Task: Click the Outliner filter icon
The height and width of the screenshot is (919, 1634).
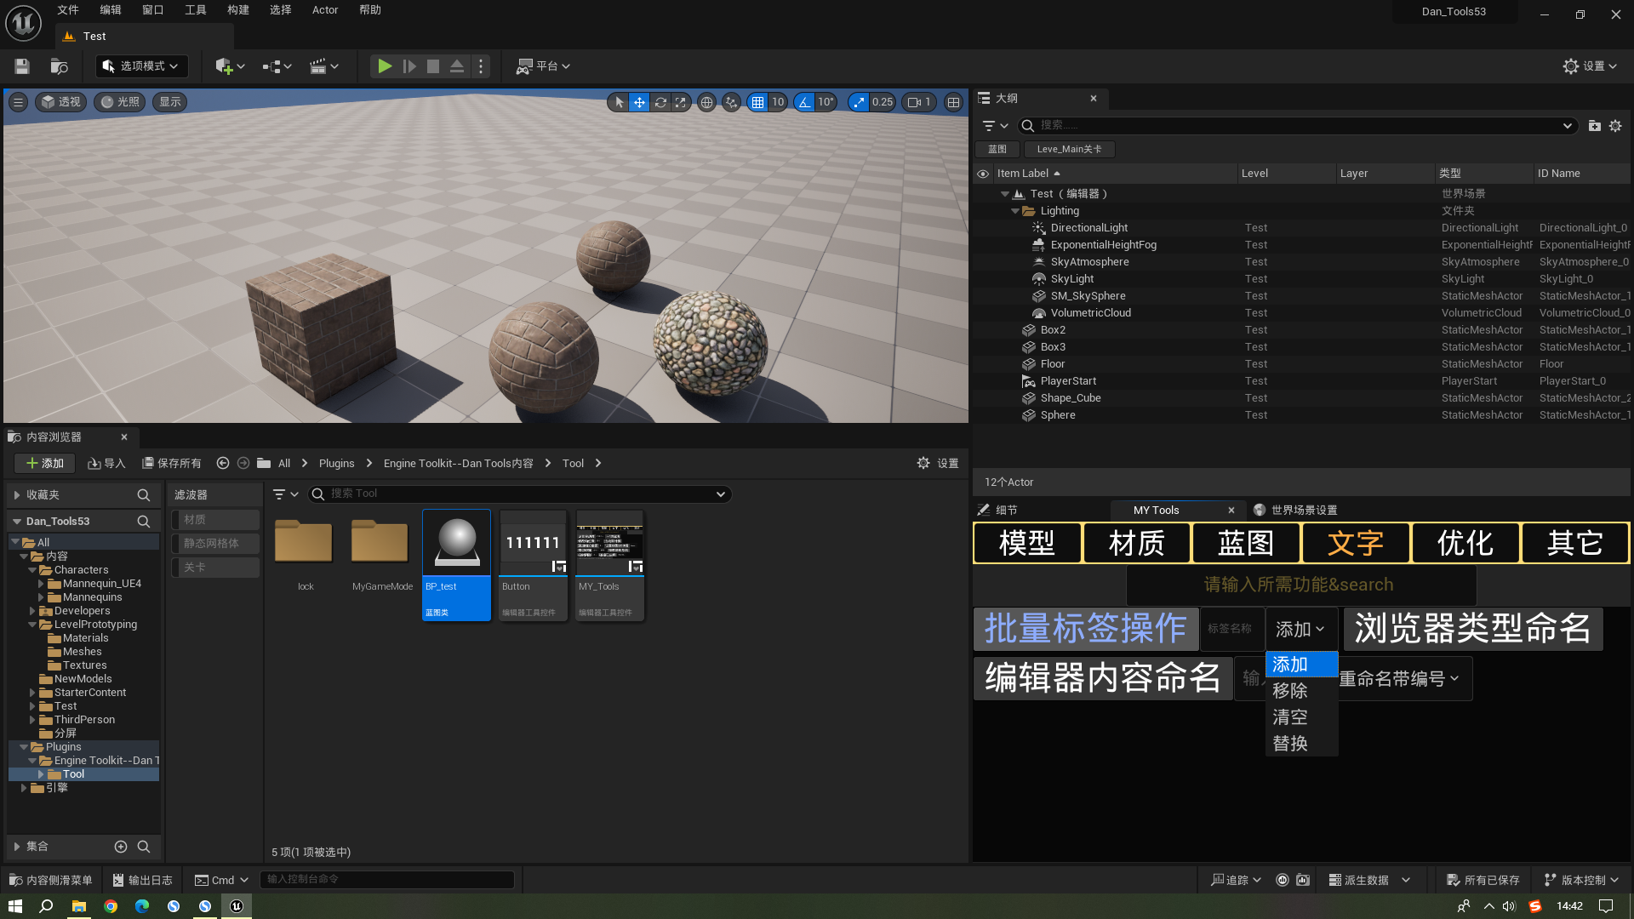Action: point(994,126)
